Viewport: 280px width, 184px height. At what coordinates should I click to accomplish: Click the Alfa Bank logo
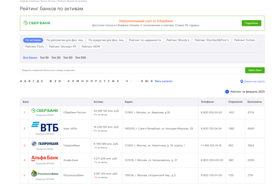(45, 158)
